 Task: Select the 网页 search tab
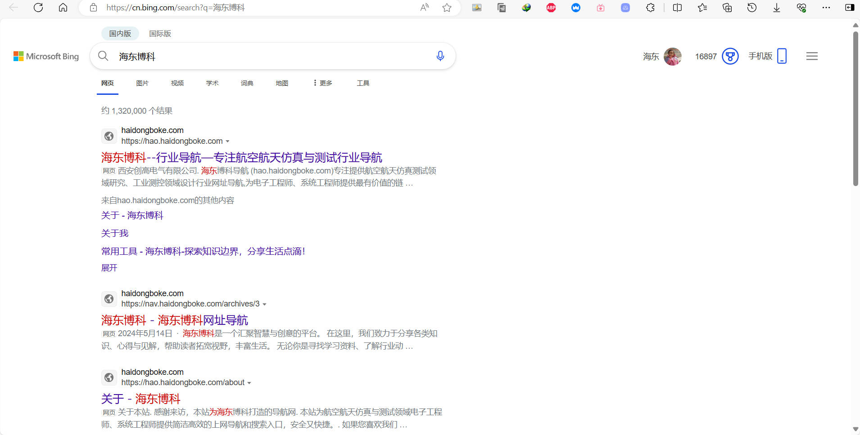[108, 83]
